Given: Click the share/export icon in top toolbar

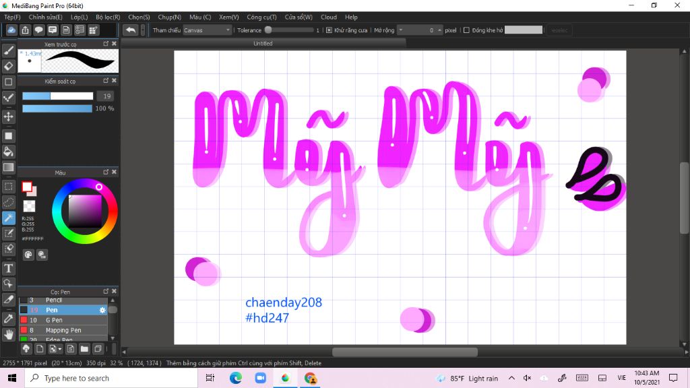Looking at the screenshot, I should [25, 30].
